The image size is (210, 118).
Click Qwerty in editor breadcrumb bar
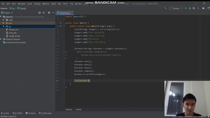pyautogui.click(x=69, y=109)
